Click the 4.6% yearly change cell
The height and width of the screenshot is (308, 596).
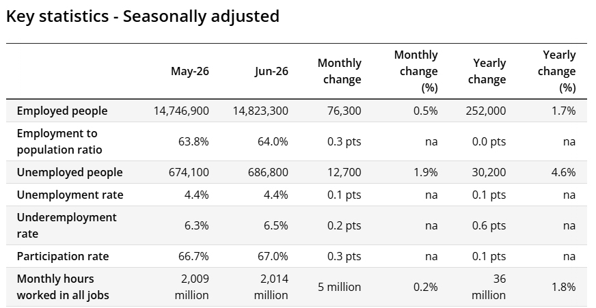click(564, 172)
